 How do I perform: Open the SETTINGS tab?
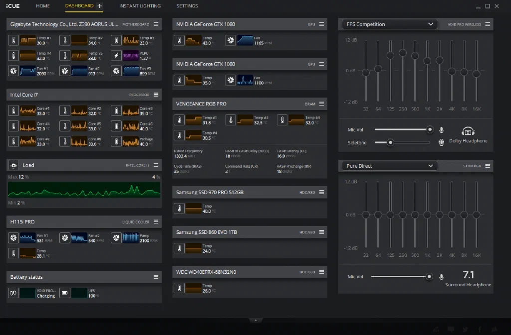point(187,6)
